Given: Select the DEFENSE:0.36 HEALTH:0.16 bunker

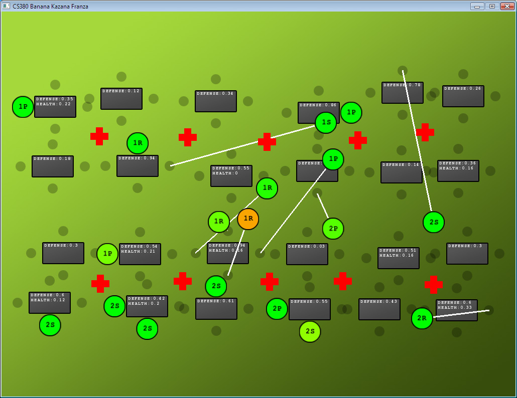Looking at the screenshot, I should pos(458,171).
